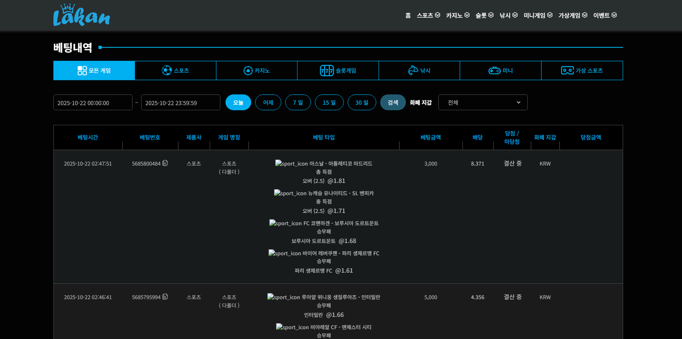Click the Lakan crown logo

(81, 15)
